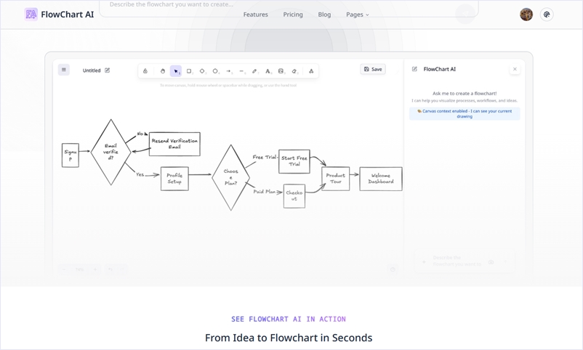Screen dimensions: 583x350
Task: Toggle the canvas lock tool
Action: click(145, 71)
